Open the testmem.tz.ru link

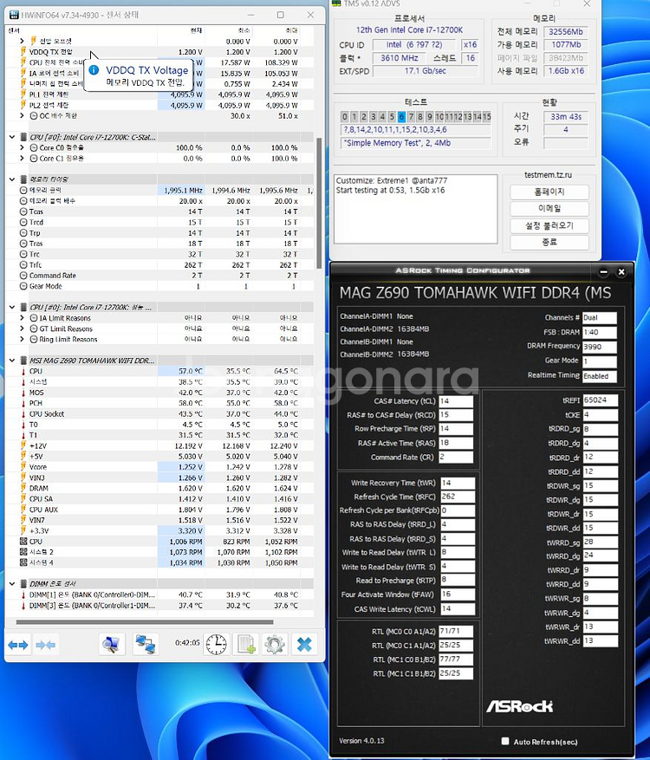pos(548,175)
